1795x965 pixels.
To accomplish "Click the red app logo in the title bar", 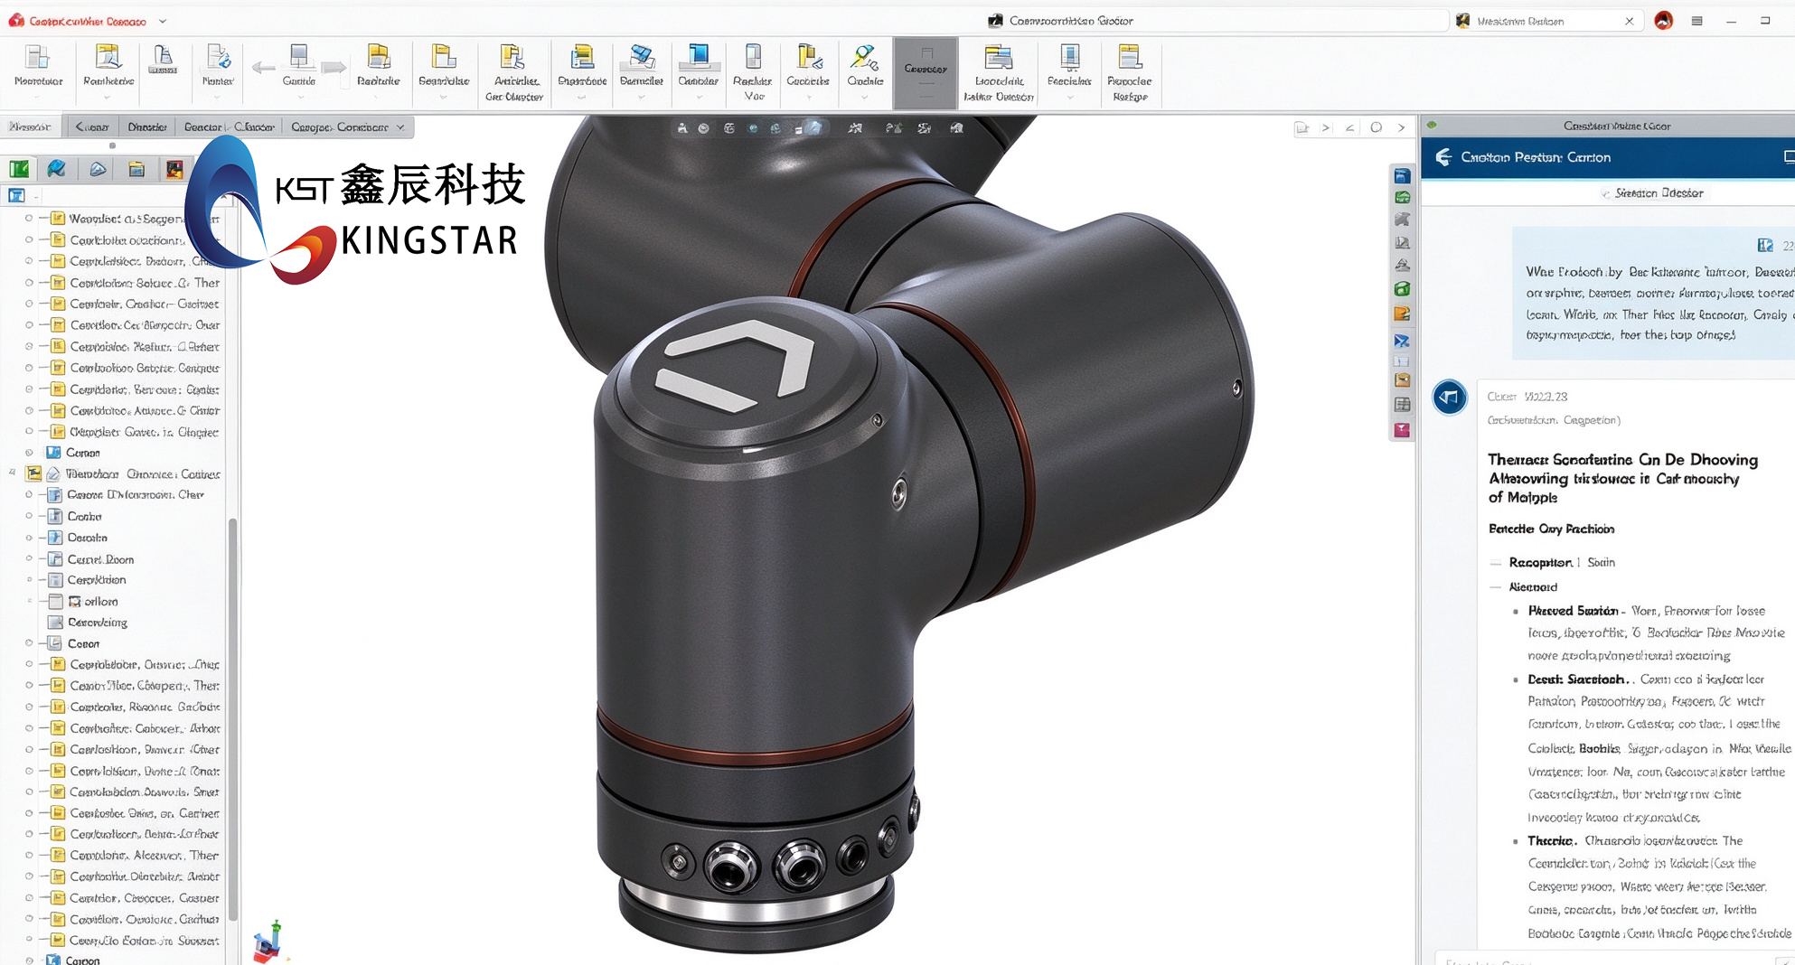I will (16, 21).
